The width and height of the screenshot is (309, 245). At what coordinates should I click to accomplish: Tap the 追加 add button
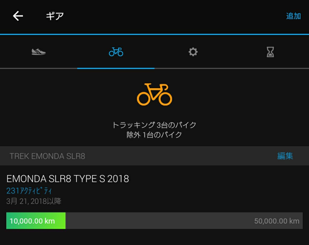point(293,16)
